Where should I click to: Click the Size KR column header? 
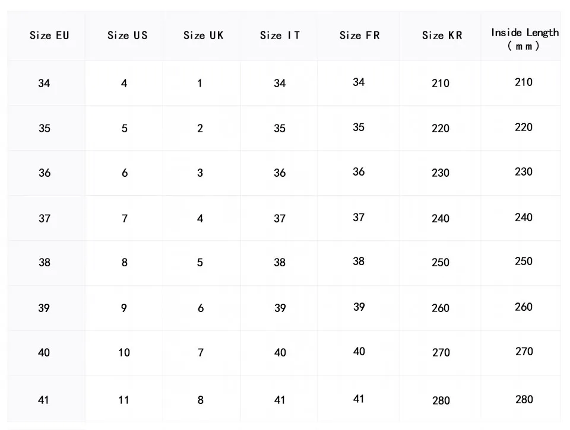(x=442, y=36)
